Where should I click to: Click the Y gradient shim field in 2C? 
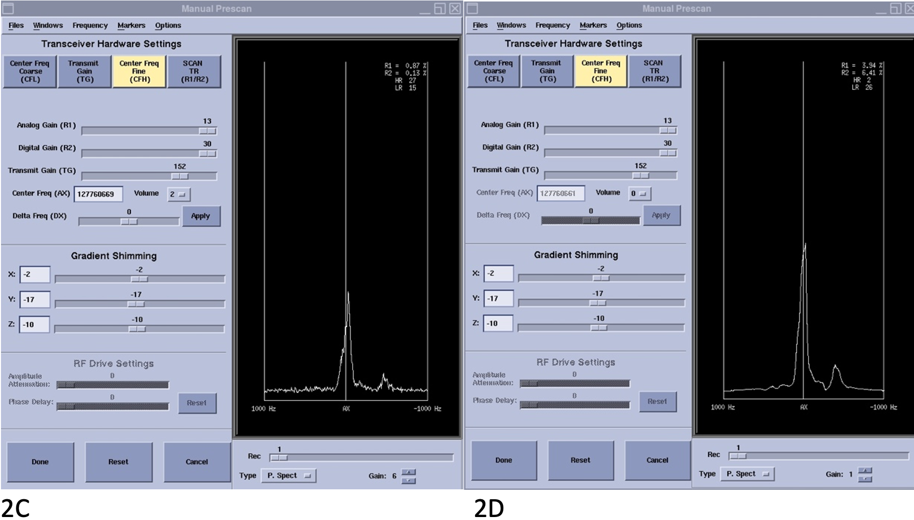click(34, 299)
